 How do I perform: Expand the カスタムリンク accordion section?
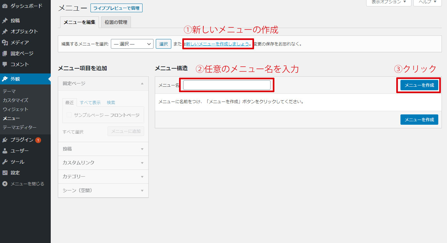tap(103, 163)
